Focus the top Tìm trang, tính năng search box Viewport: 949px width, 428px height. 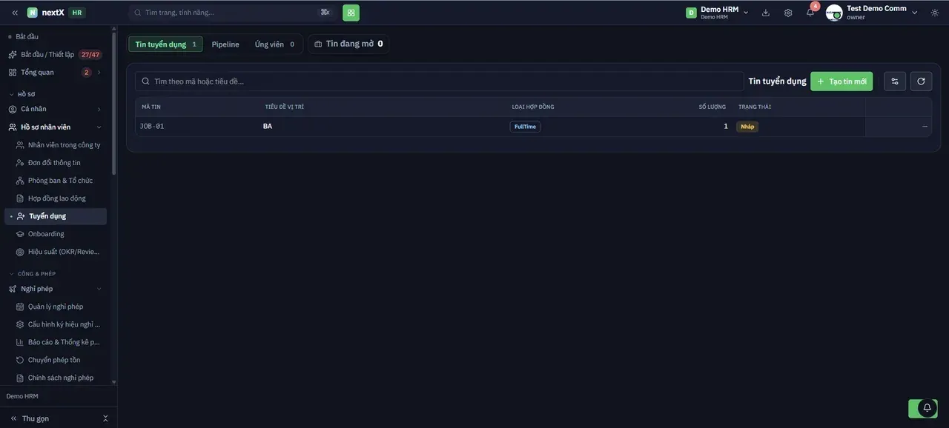(x=232, y=13)
